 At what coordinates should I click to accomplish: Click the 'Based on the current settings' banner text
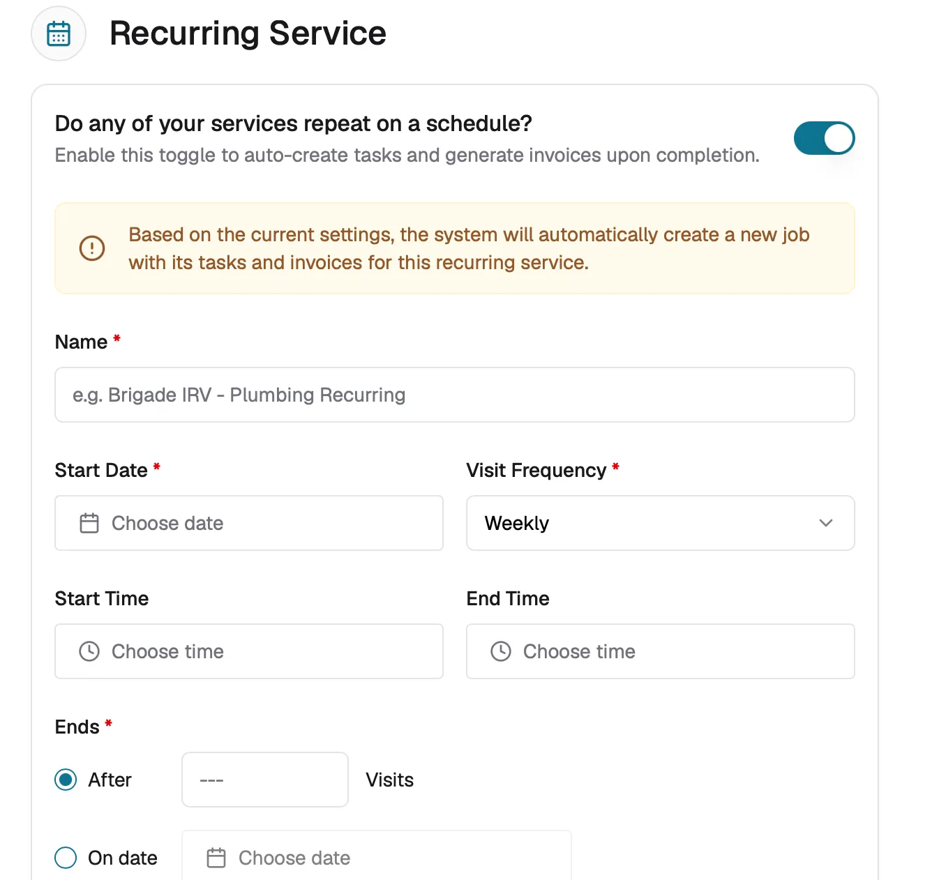coord(469,248)
